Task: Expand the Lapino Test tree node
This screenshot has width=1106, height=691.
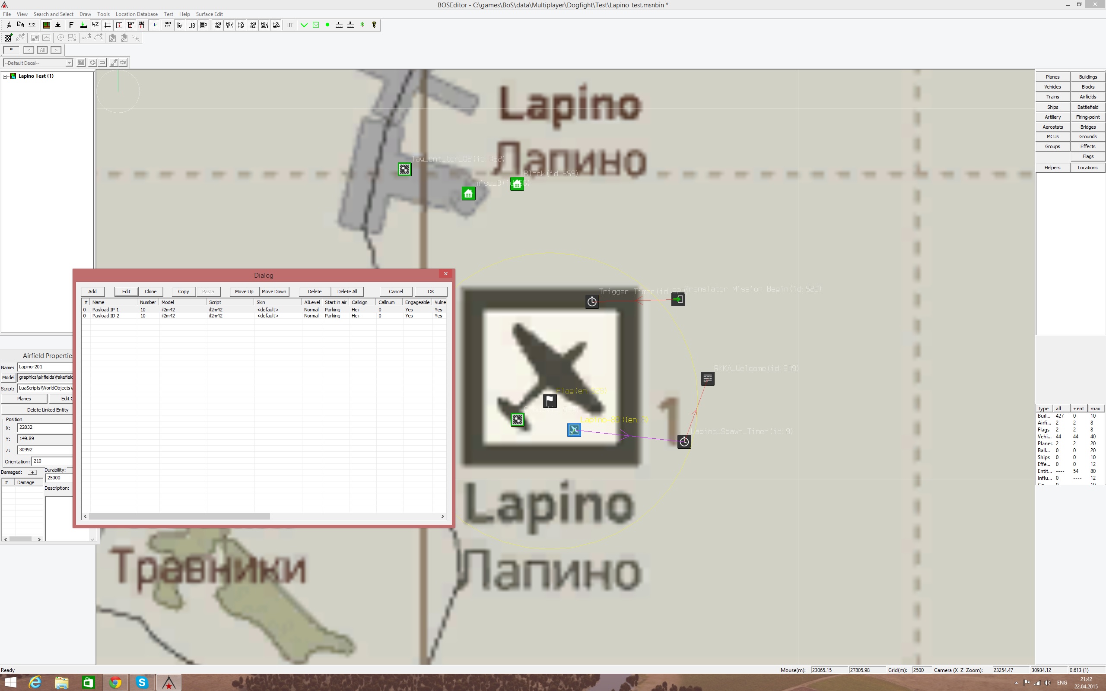Action: pyautogui.click(x=5, y=76)
